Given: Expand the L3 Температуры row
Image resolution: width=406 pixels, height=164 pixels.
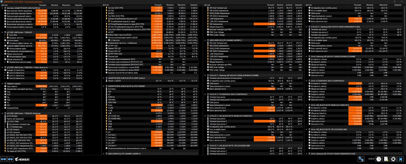Looking at the screenshot, I should [x=5, y=127].
